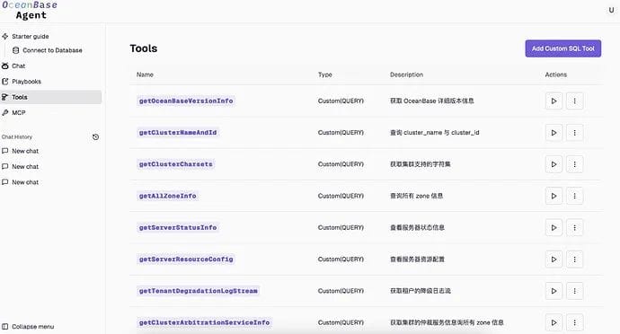The height and width of the screenshot is (334, 620).
Task: Click play icon for getClusterCharsets
Action: [554, 164]
